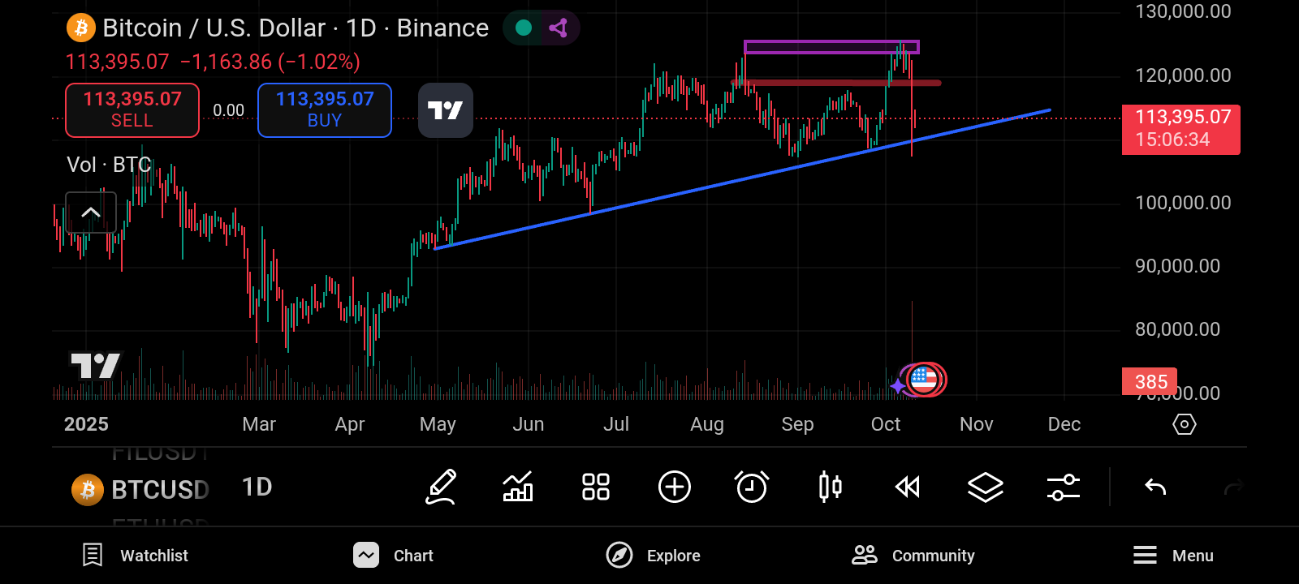Switch to the Watchlist tab

point(136,556)
